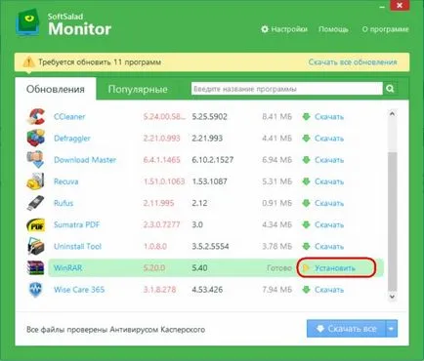Open the Настройки settings menu
The height and width of the screenshot is (361, 424).
(x=284, y=29)
